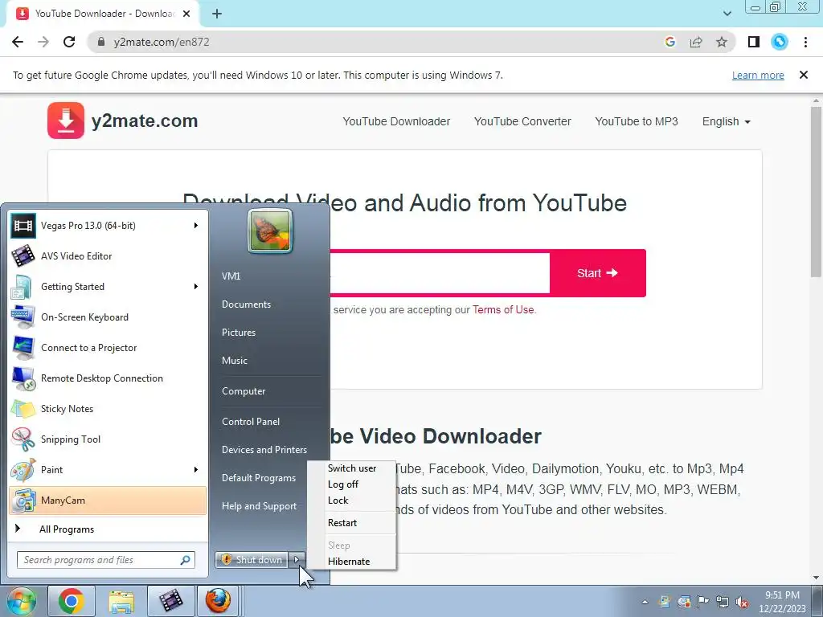
Task: Reload the page
Action: [69, 42]
